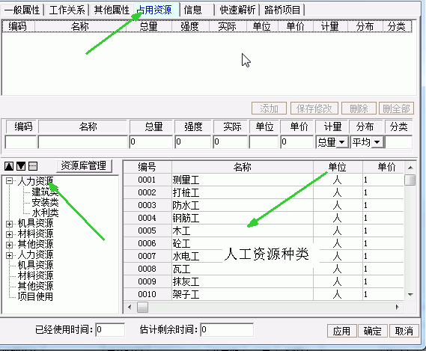Viewport: 426px width, 351px height.
Task: Expand the 机具资源 tree node
Action: coord(9,224)
